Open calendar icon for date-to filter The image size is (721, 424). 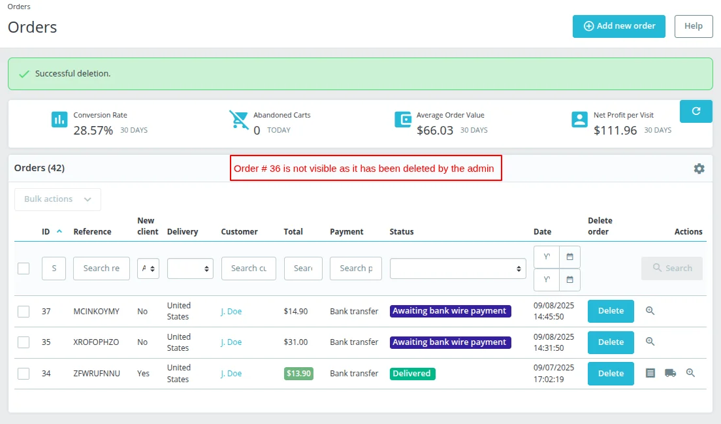[569, 280]
